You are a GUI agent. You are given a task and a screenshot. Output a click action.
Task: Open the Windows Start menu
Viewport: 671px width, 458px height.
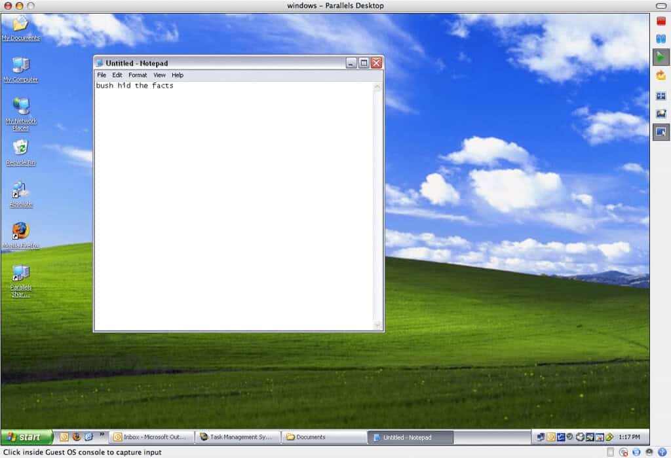(26, 437)
